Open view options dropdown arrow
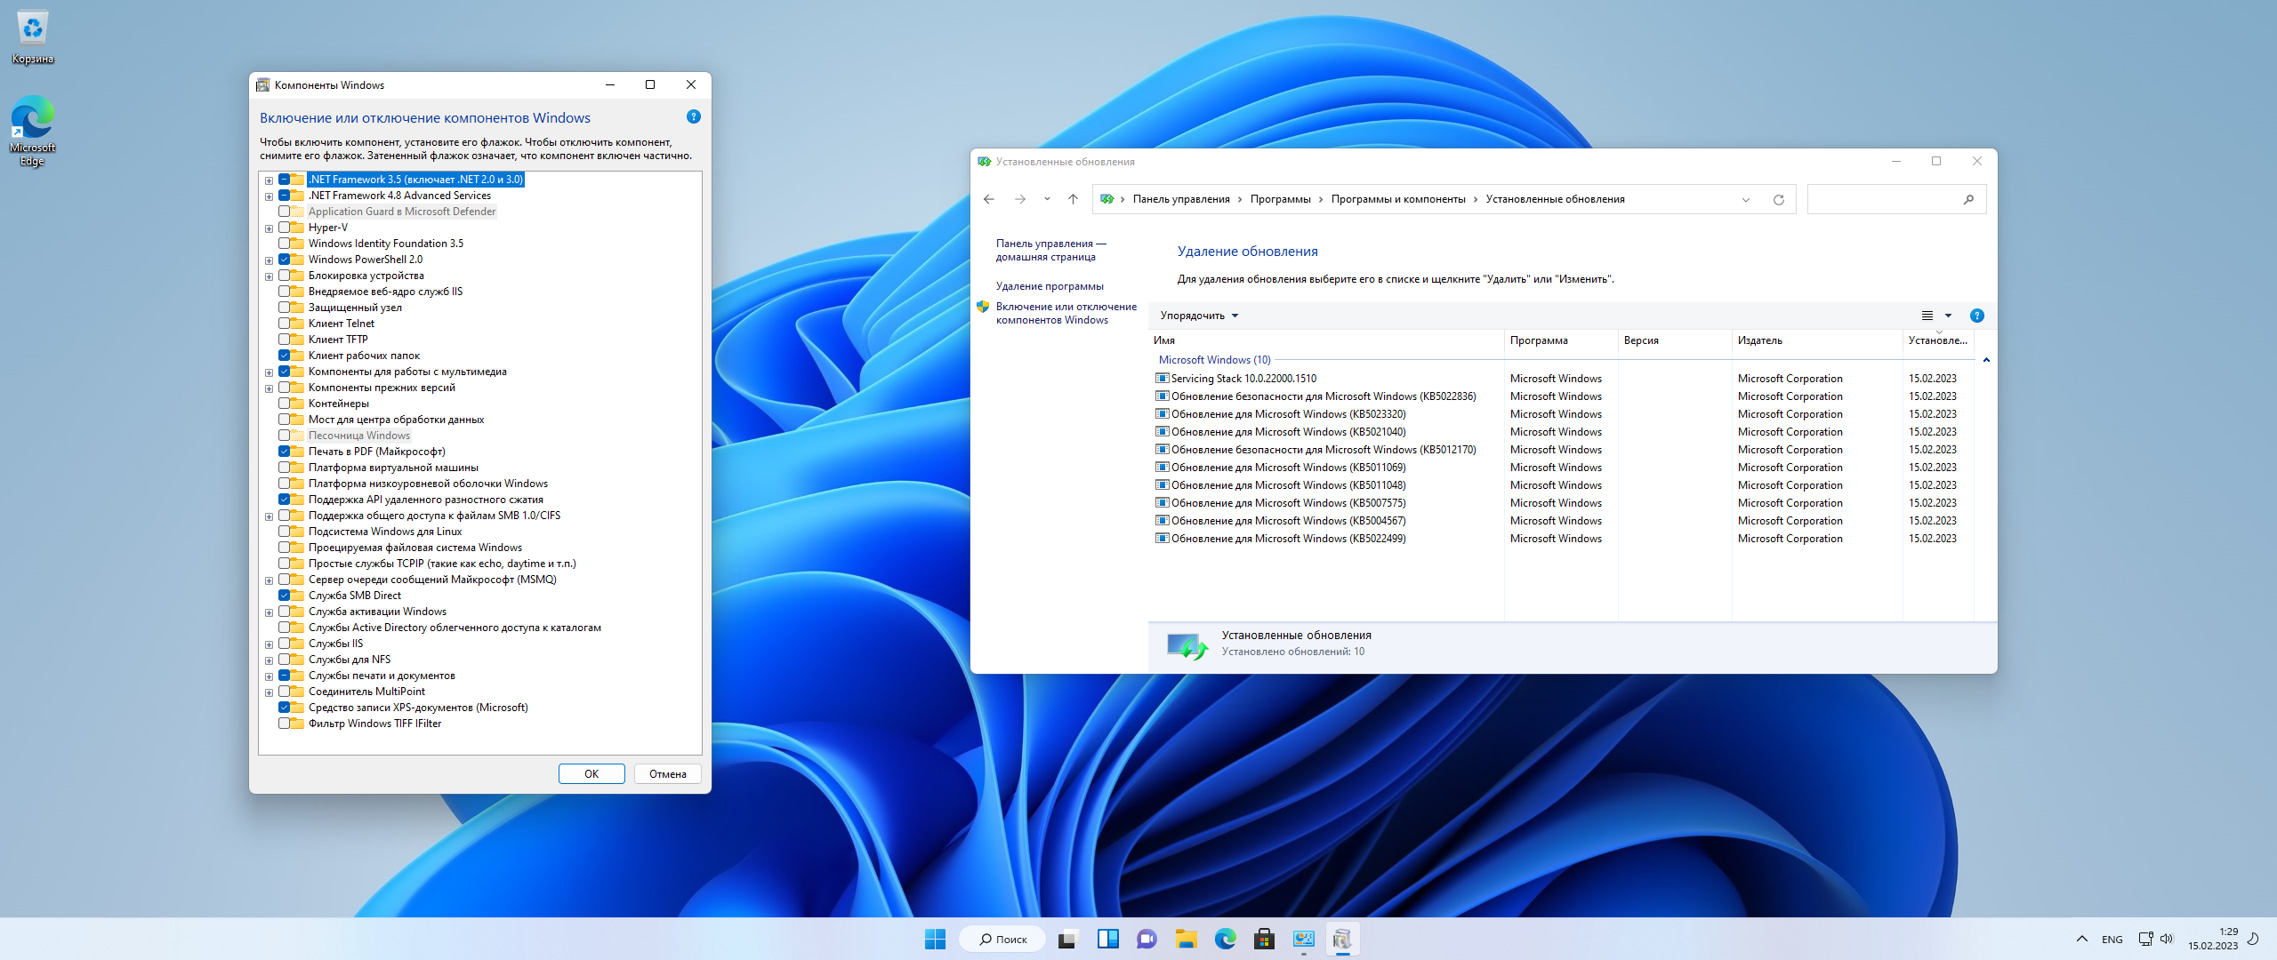The image size is (2277, 960). point(1948,316)
